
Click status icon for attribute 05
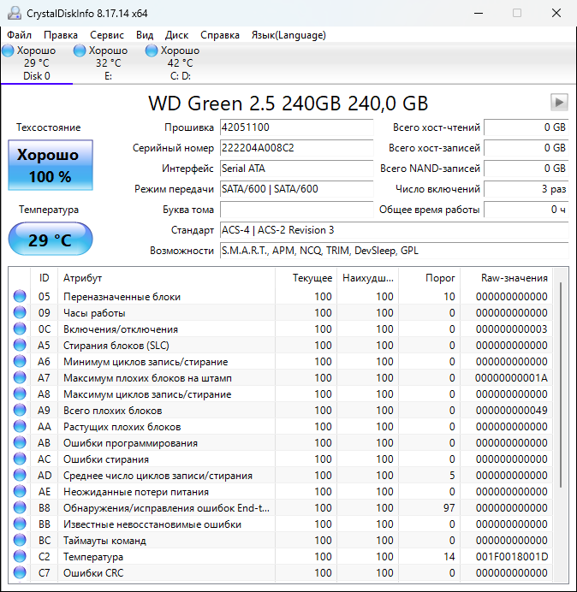click(20, 296)
